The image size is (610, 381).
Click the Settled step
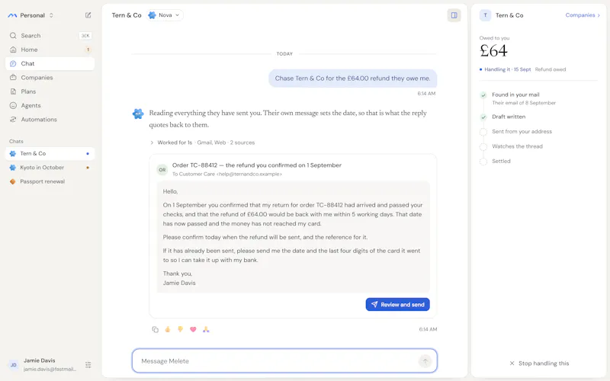coord(501,161)
